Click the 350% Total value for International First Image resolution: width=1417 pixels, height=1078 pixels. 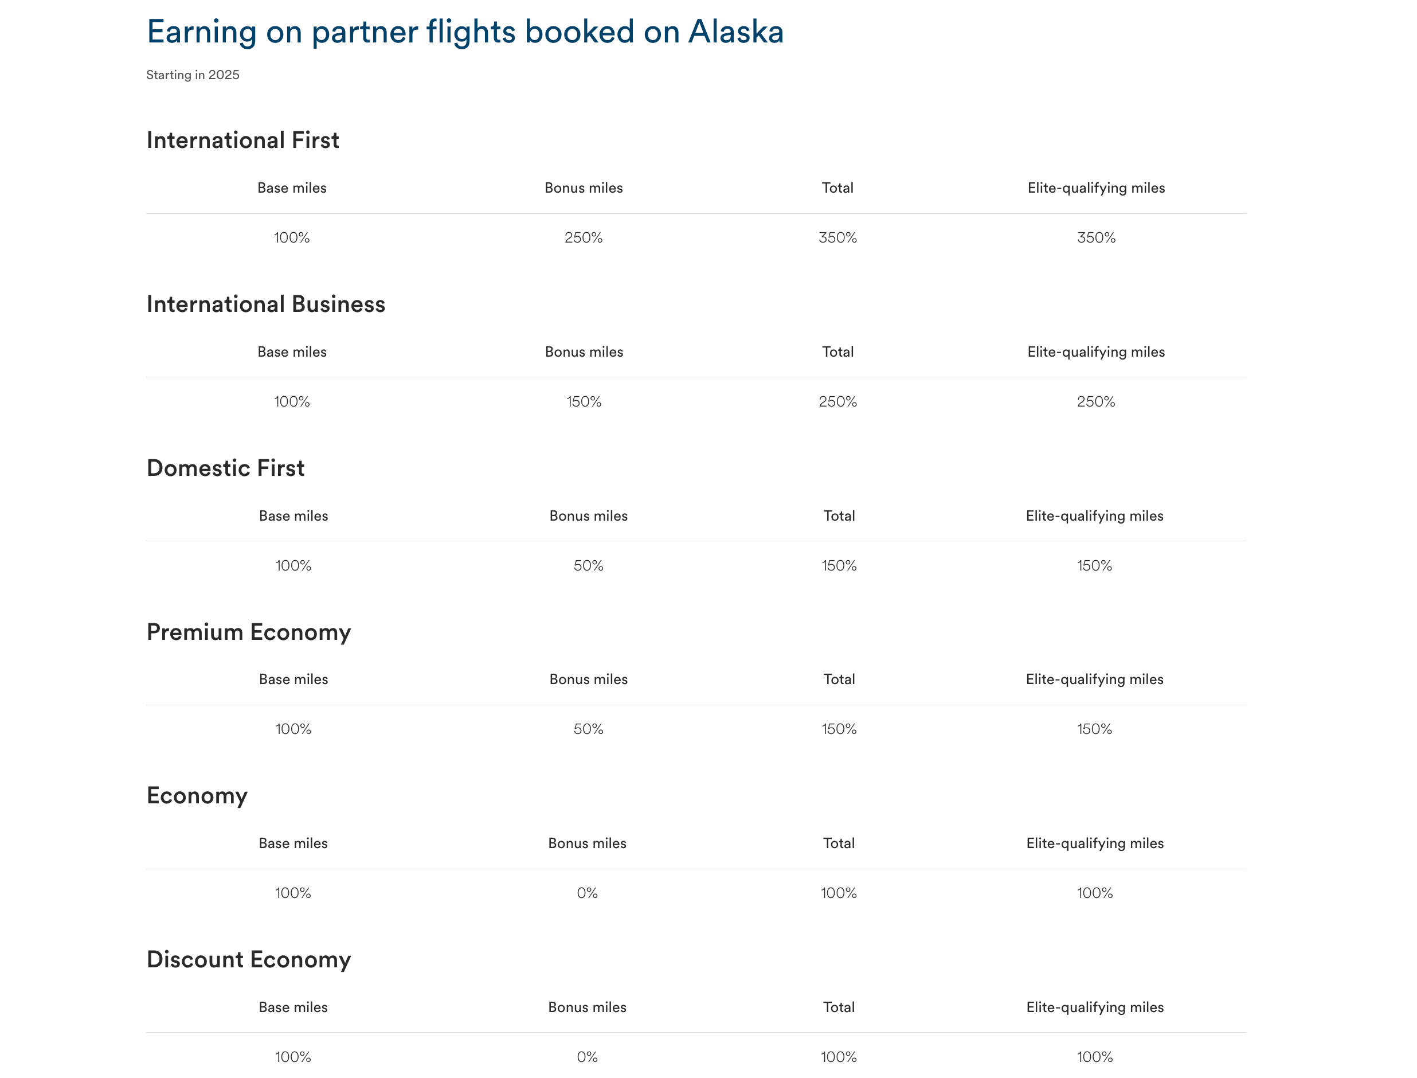coord(837,238)
